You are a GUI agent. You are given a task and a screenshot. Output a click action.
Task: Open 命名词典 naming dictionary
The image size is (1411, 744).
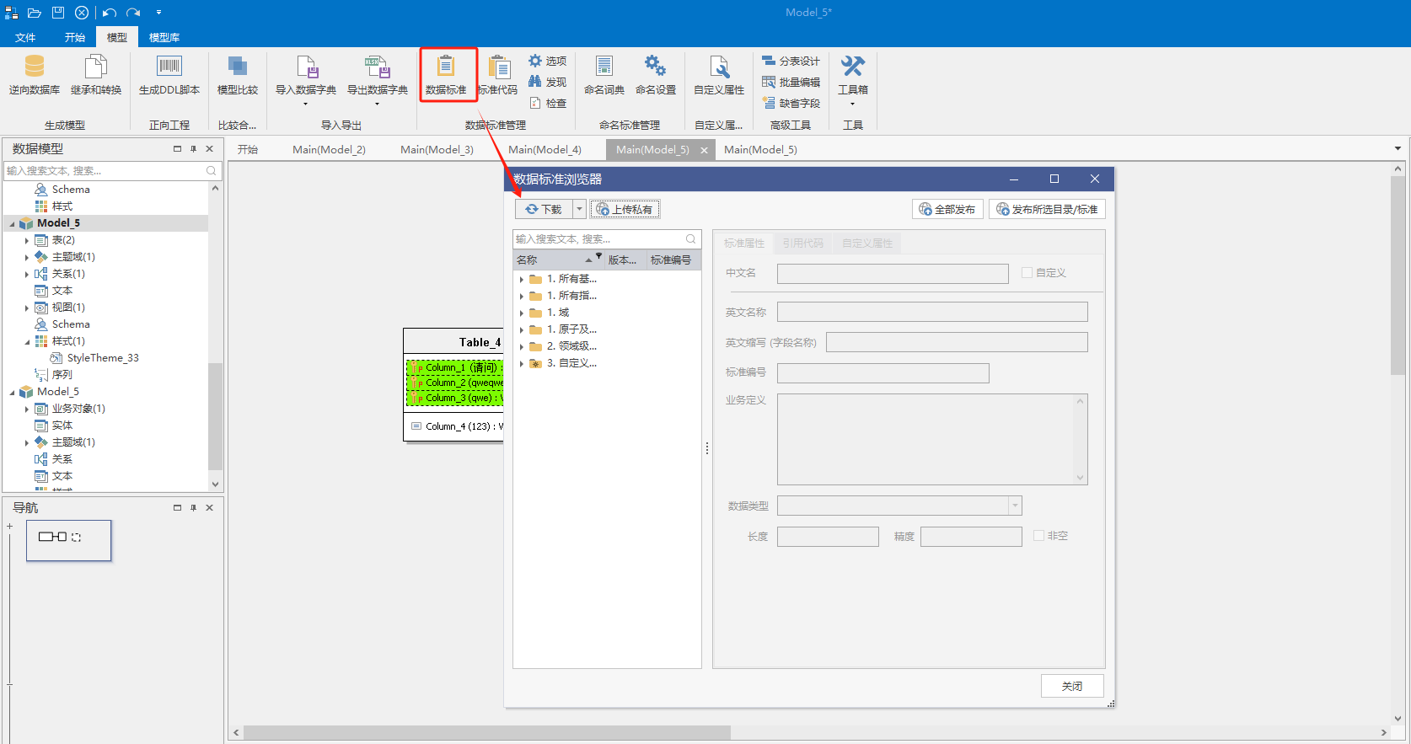click(x=604, y=74)
